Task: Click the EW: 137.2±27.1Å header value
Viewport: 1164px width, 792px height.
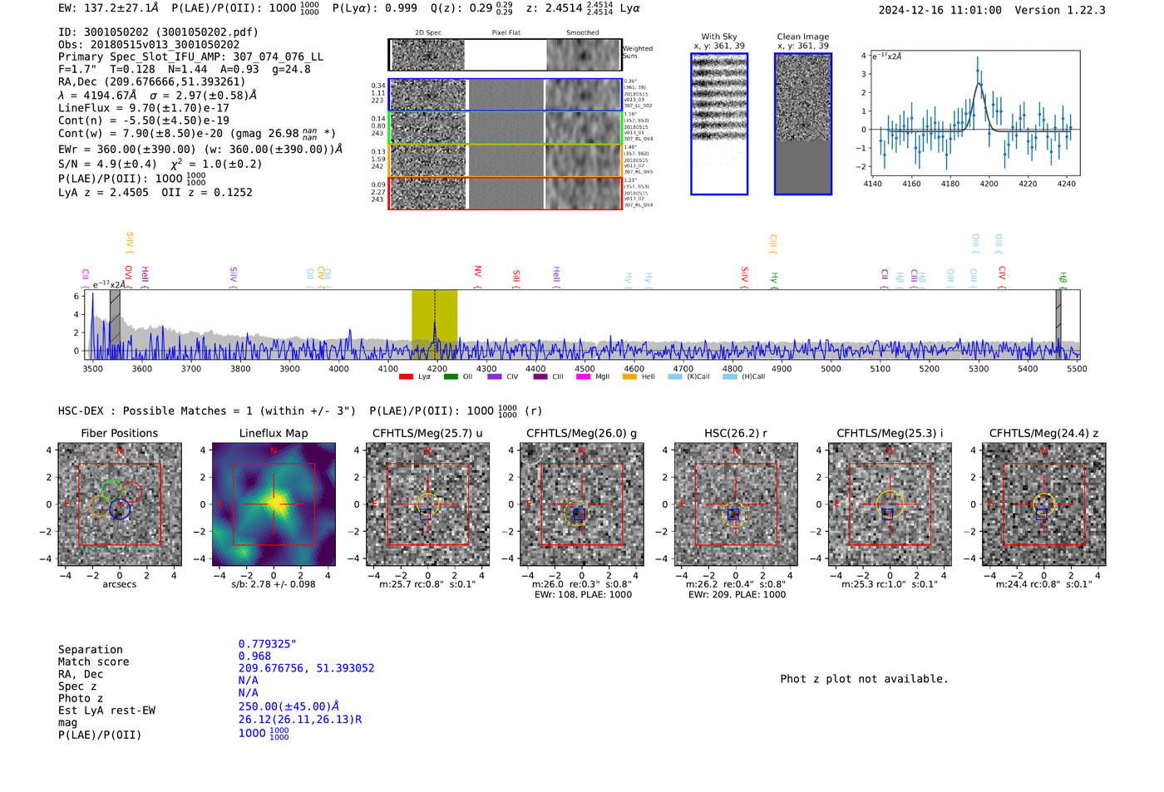Action: click(108, 7)
